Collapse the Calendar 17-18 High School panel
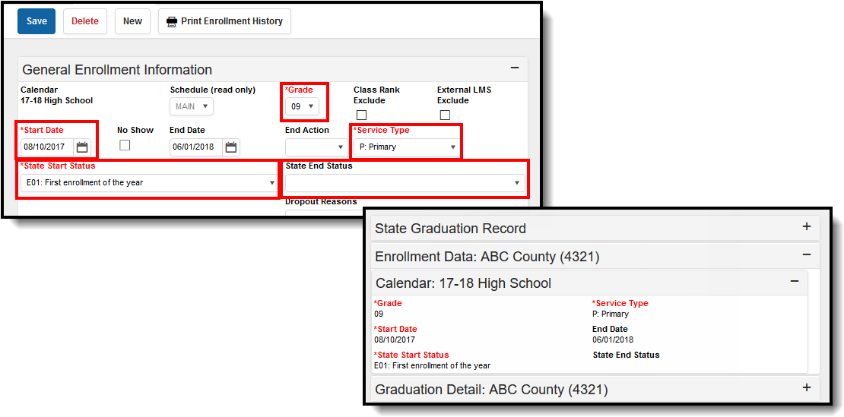The image size is (844, 417). pyautogui.click(x=794, y=281)
